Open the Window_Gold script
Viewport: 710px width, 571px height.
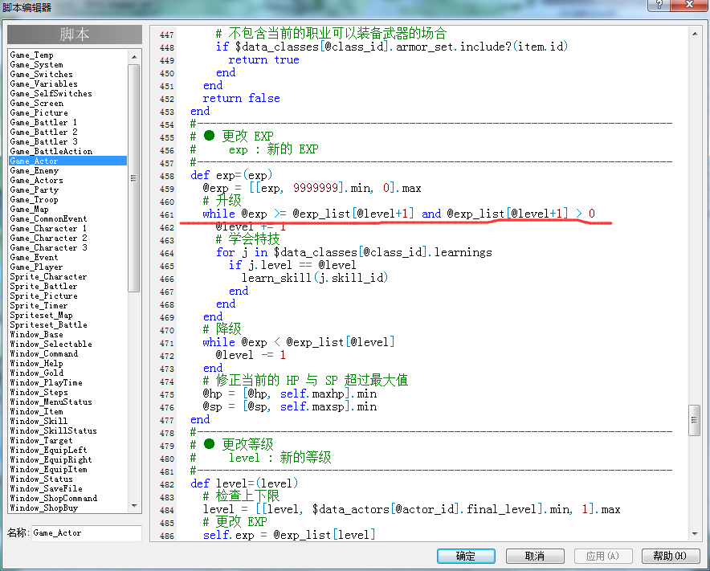[x=37, y=373]
